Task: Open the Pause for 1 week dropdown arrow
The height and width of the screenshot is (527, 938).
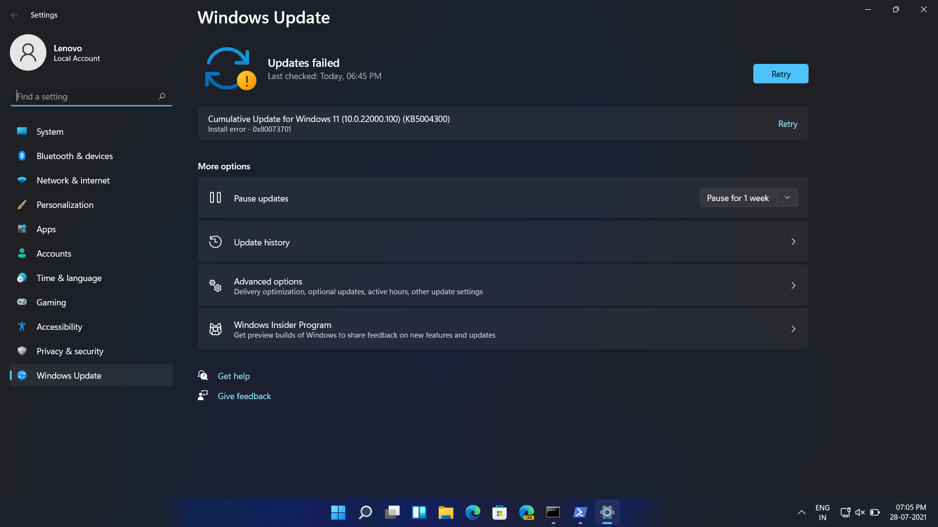Action: pyautogui.click(x=787, y=198)
